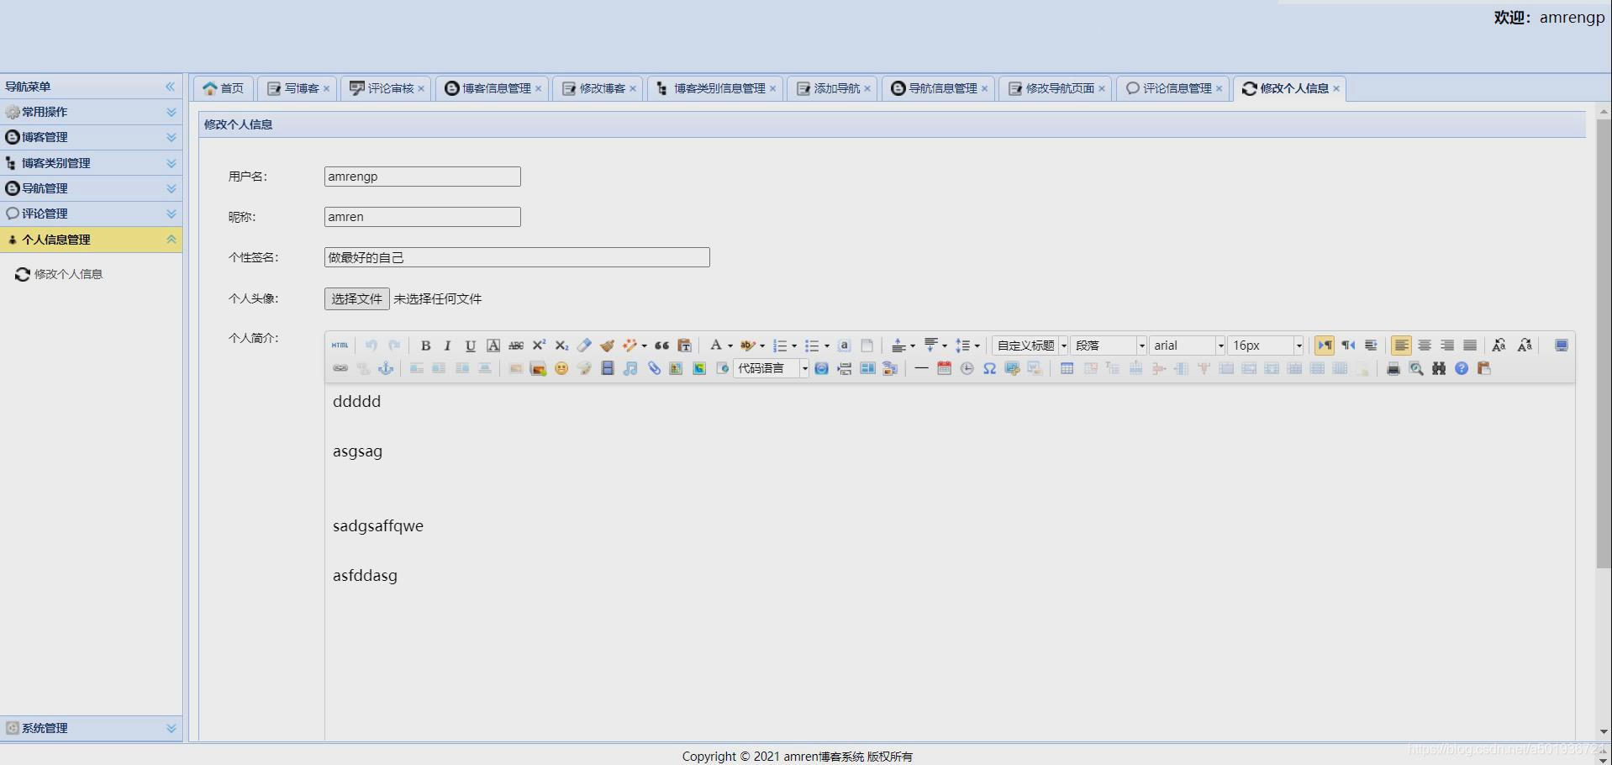1612x765 pixels.
Task: Click the format painter brush icon
Action: (607, 346)
